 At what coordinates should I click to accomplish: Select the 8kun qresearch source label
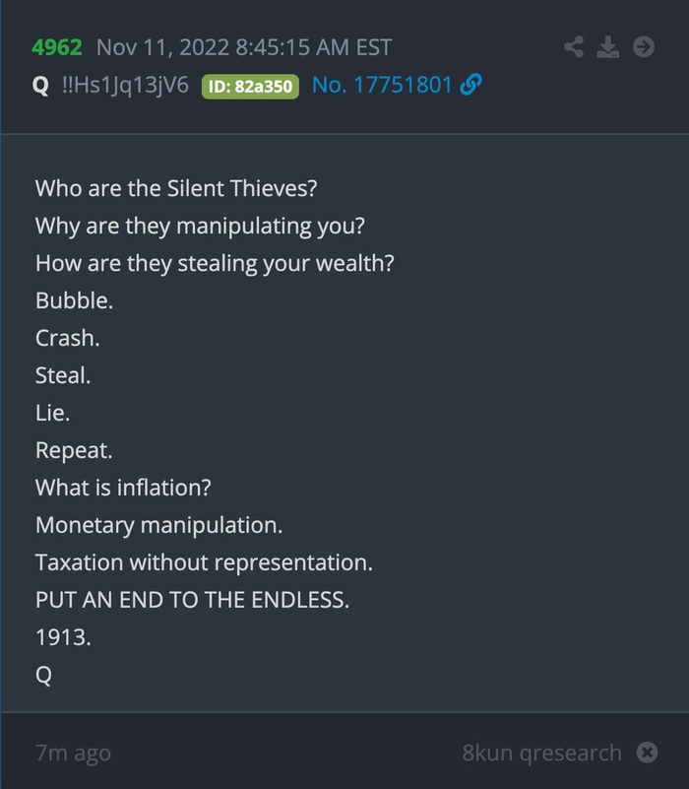(x=541, y=754)
